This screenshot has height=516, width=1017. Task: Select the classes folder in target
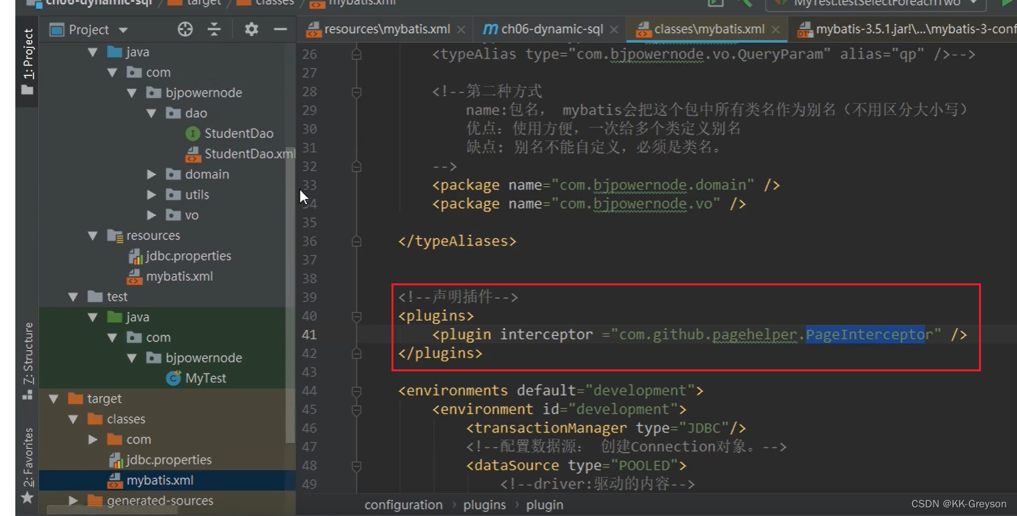point(126,419)
